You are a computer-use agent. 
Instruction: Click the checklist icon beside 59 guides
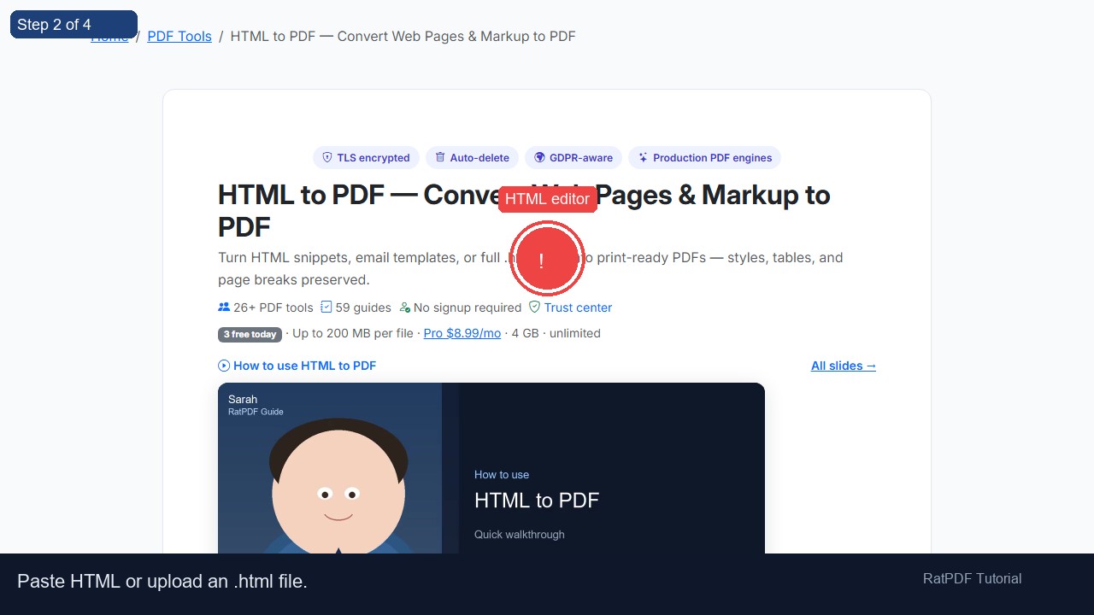click(326, 307)
